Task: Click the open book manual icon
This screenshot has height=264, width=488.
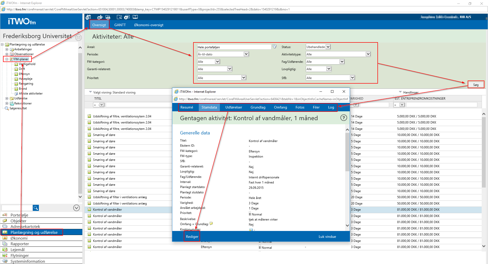Action: [x=135, y=17]
